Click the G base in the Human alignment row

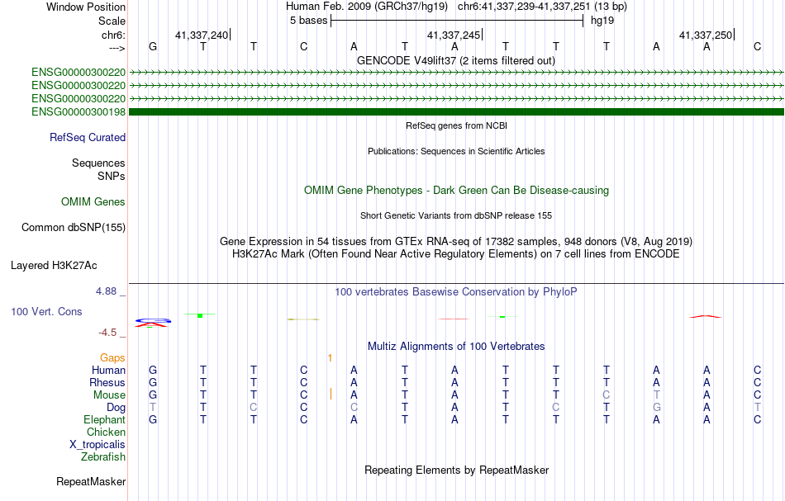coord(153,371)
